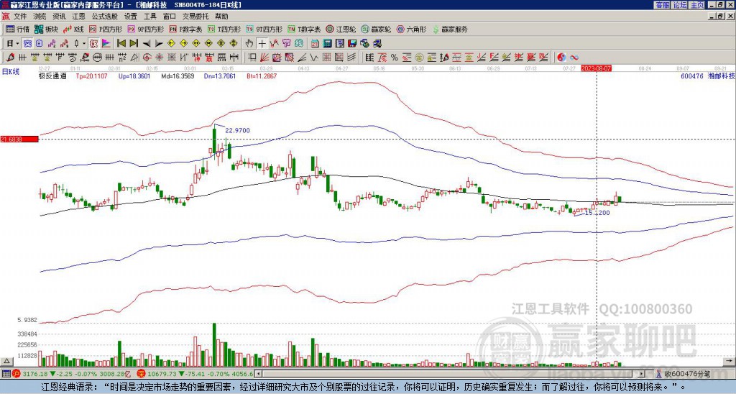This screenshot has height=394, width=736.
Task: Click the colorful flag triangle icon
Action: (x=106, y=44)
